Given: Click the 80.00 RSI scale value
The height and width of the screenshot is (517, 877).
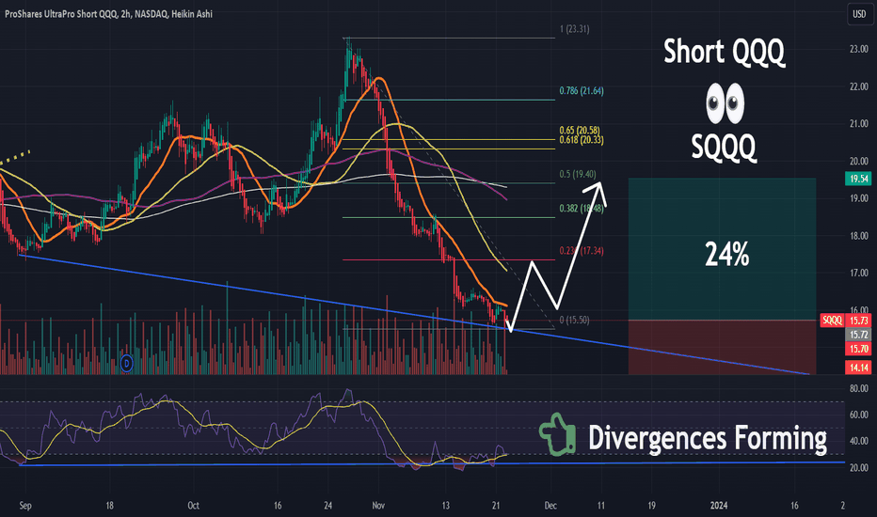Looking at the screenshot, I should [x=859, y=388].
